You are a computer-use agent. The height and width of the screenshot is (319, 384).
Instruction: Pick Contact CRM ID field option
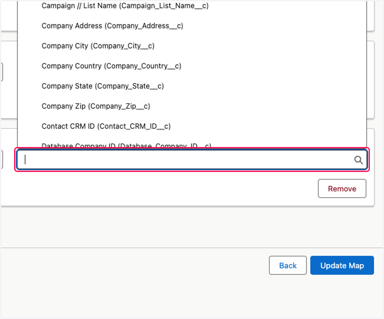click(x=192, y=126)
